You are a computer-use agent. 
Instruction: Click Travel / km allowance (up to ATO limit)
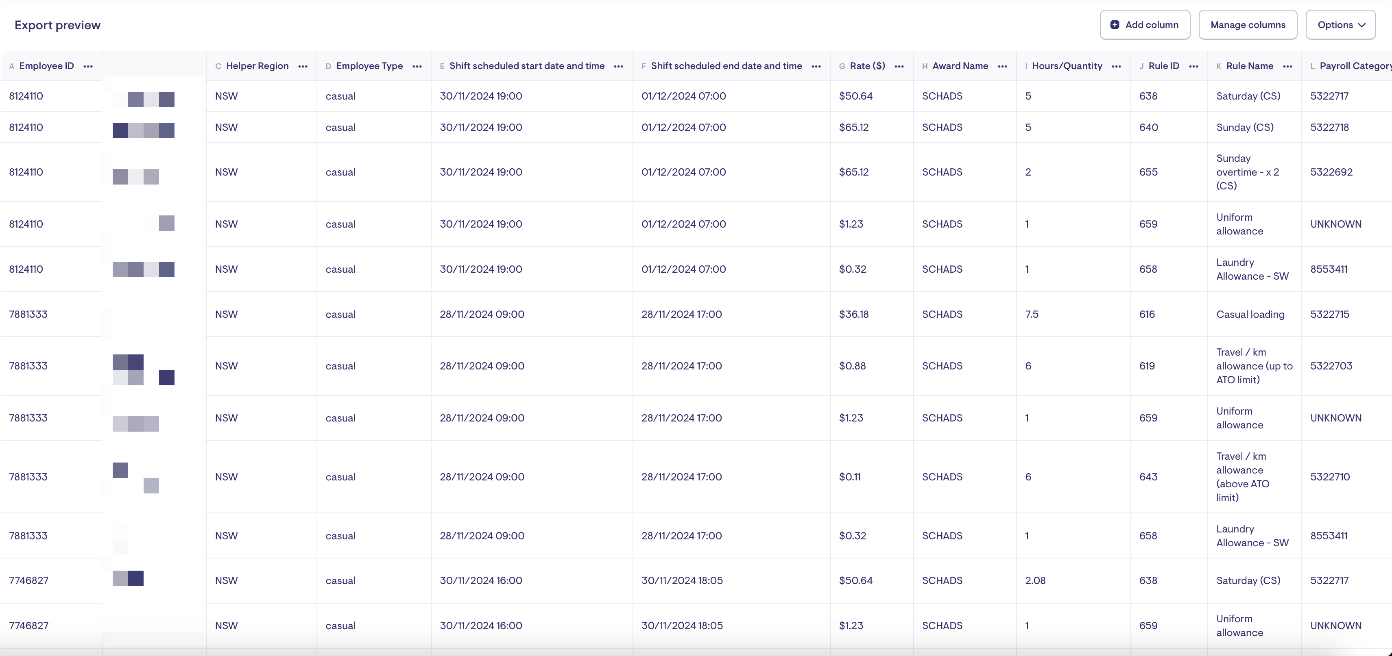pyautogui.click(x=1254, y=366)
